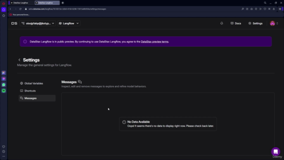The image size is (284, 160).
Task: Open the three-dots sidebar setup menu
Action: click(x=4, y=156)
